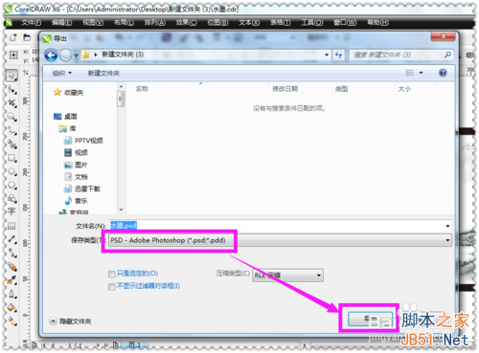Open the 工具(O) menu

pyautogui.click(x=312, y=23)
